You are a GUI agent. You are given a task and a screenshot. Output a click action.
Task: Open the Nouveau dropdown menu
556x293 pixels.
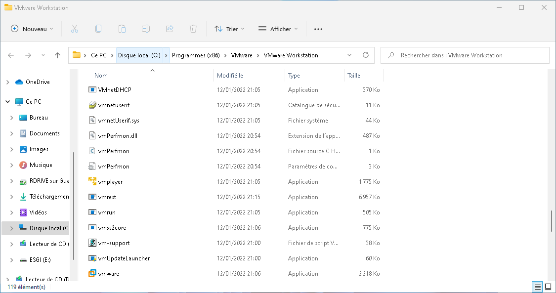click(x=32, y=29)
